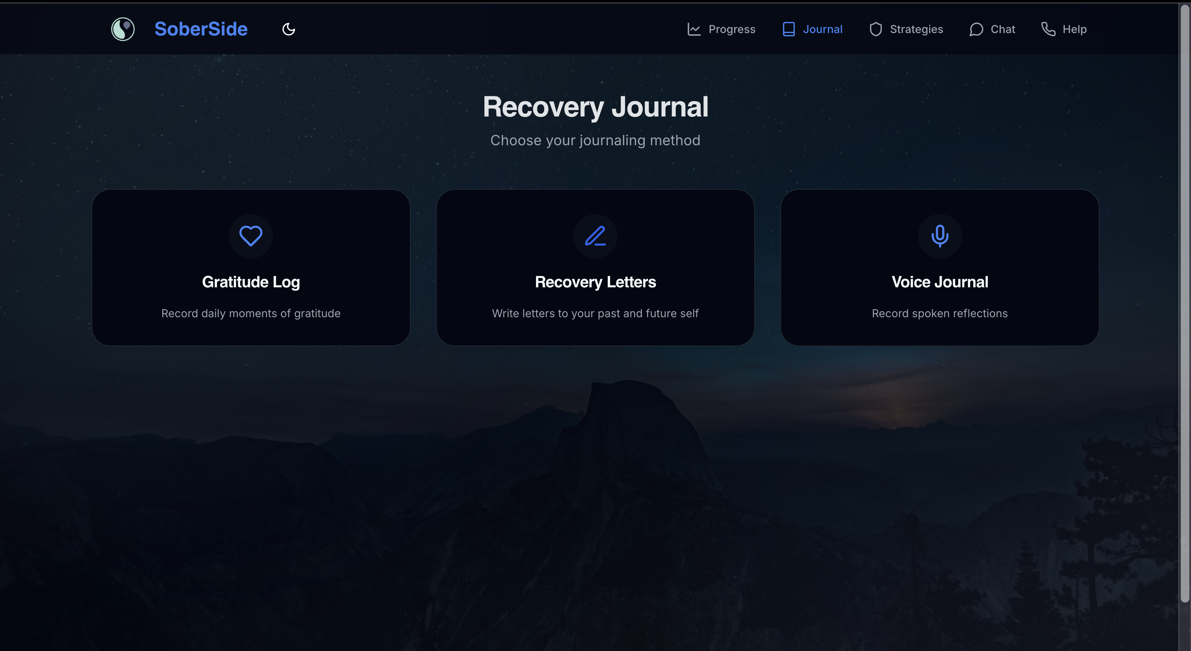Select the Journal nav tab
Image resolution: width=1191 pixels, height=651 pixels.
click(822, 29)
